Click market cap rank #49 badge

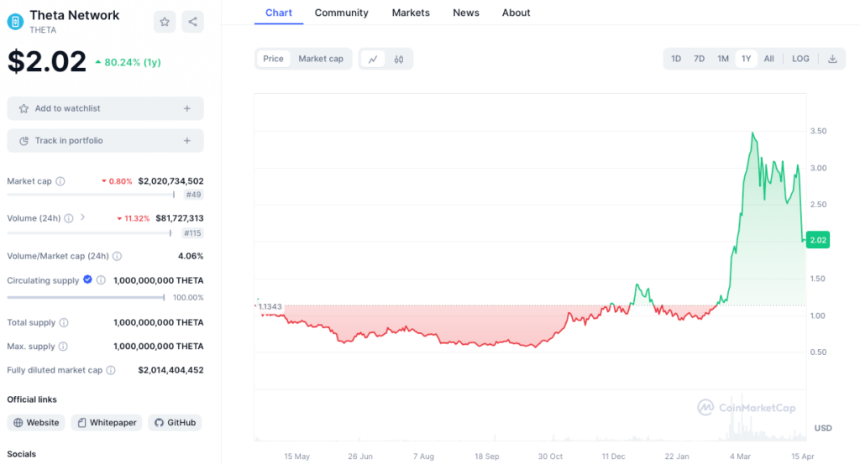tap(193, 195)
